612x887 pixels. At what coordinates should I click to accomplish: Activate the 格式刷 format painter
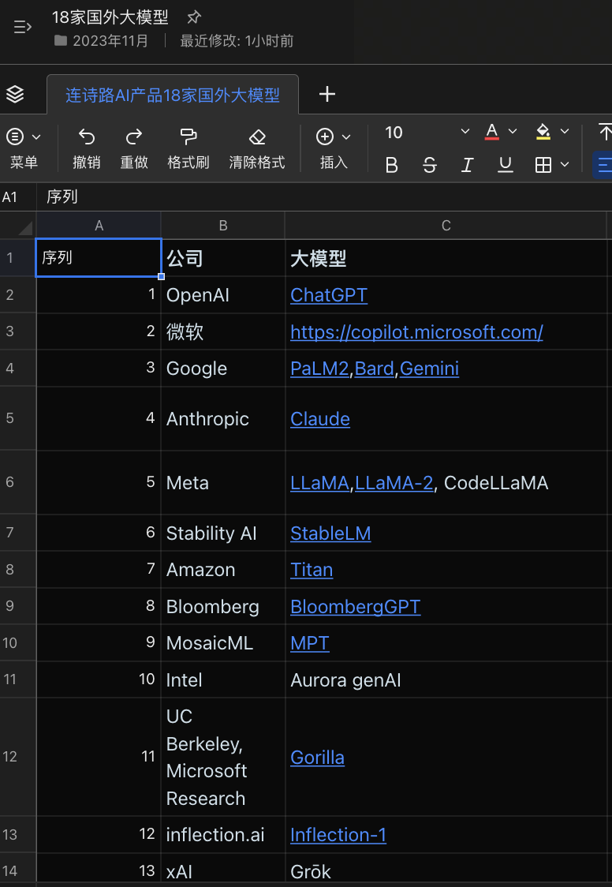188,148
